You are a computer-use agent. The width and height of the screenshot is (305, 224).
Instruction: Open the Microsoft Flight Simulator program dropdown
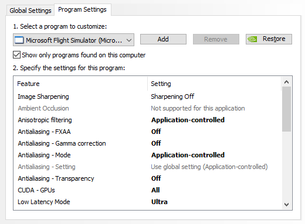tap(73, 40)
